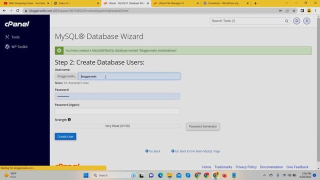Click the share icon in address bar
The height and width of the screenshot is (180, 320).
[287, 10]
